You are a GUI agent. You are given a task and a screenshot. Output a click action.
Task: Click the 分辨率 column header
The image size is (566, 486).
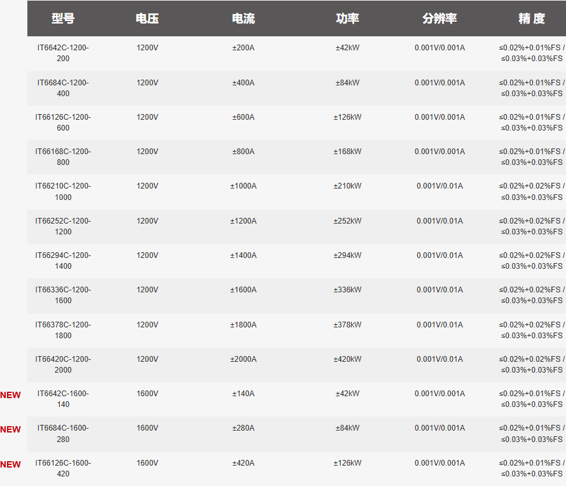click(x=439, y=18)
